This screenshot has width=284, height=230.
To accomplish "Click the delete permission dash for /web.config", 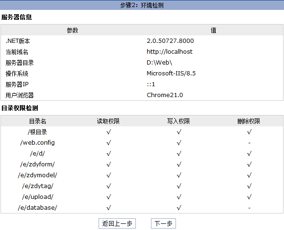I will pos(249,143).
